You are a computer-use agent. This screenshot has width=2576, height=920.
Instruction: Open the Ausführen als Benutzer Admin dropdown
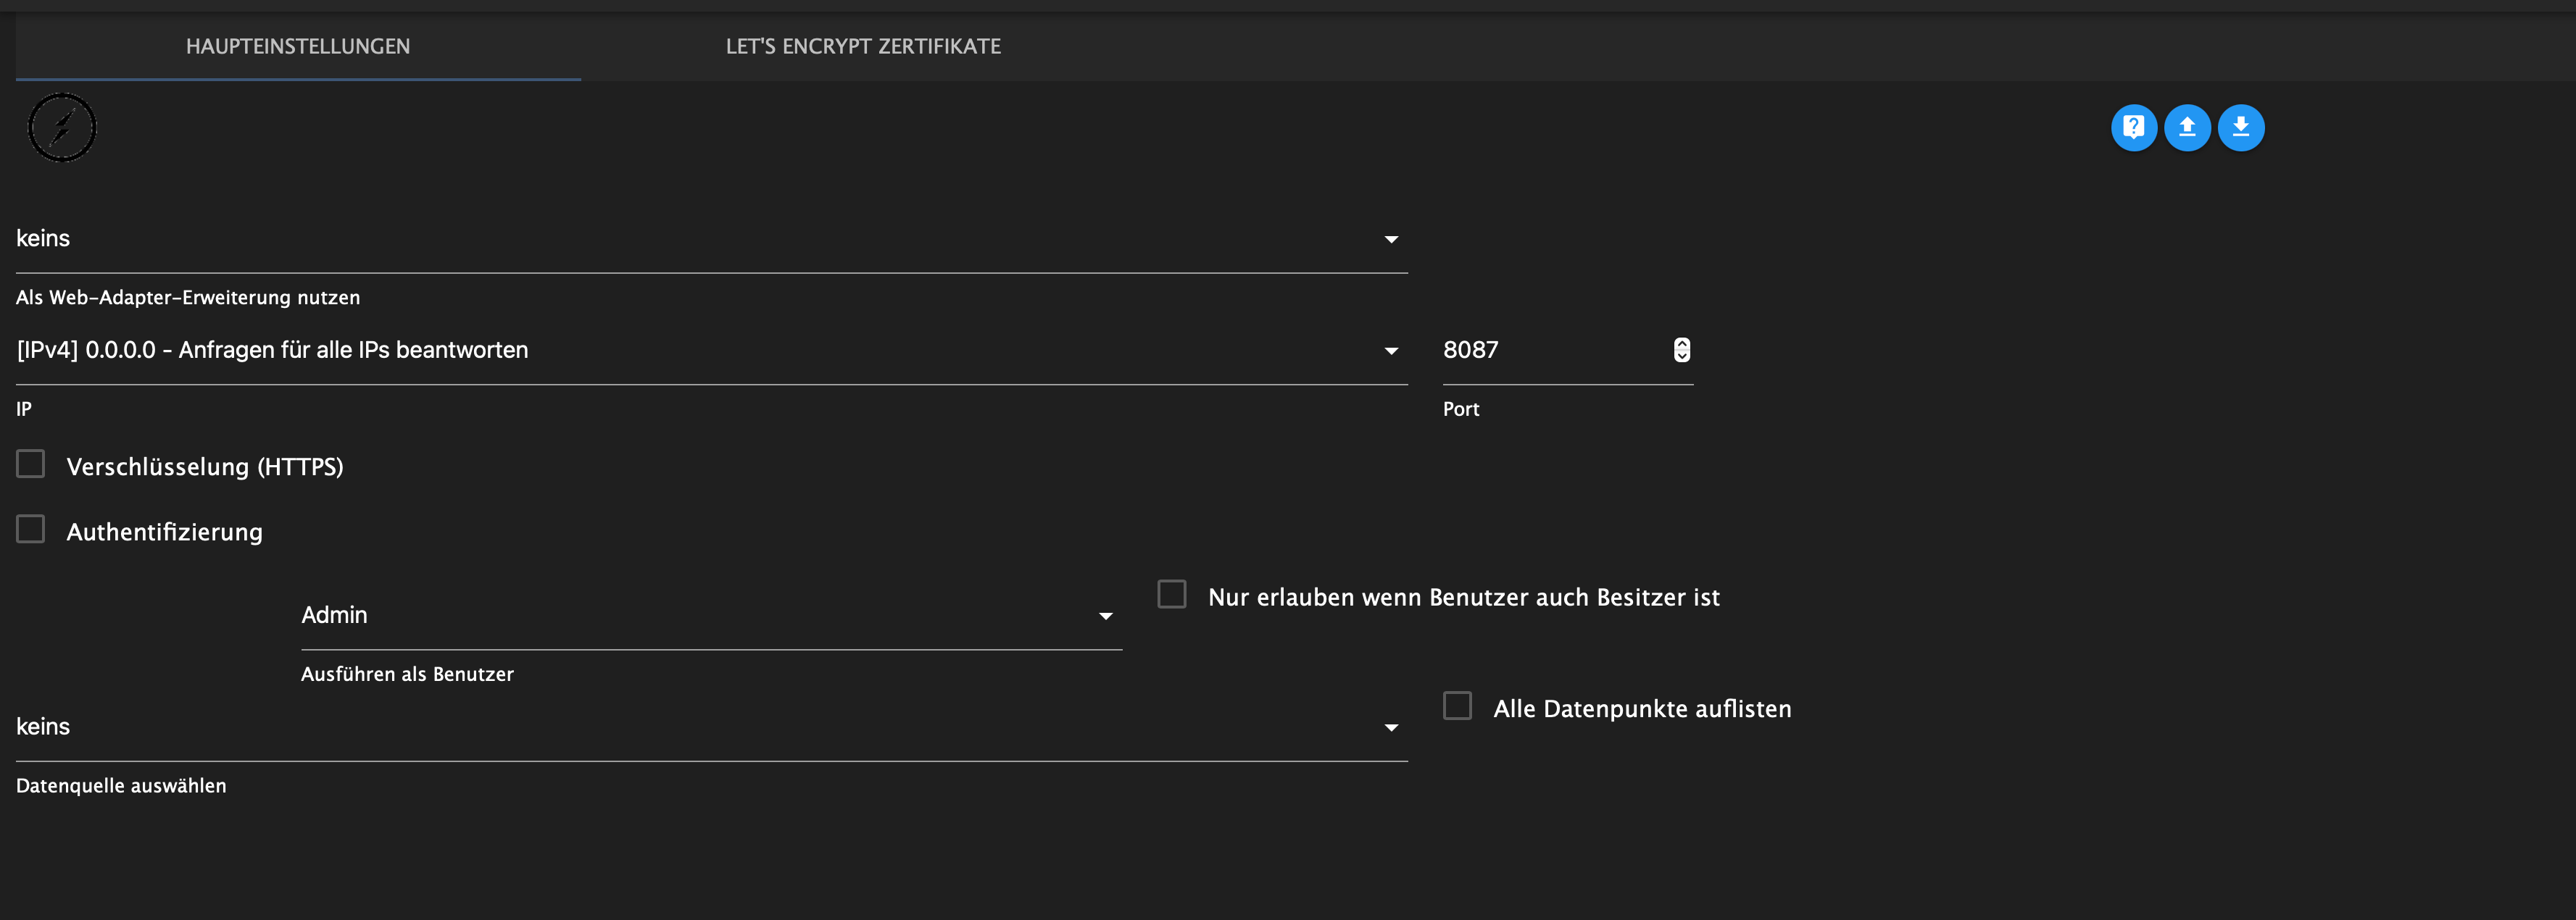point(1105,616)
